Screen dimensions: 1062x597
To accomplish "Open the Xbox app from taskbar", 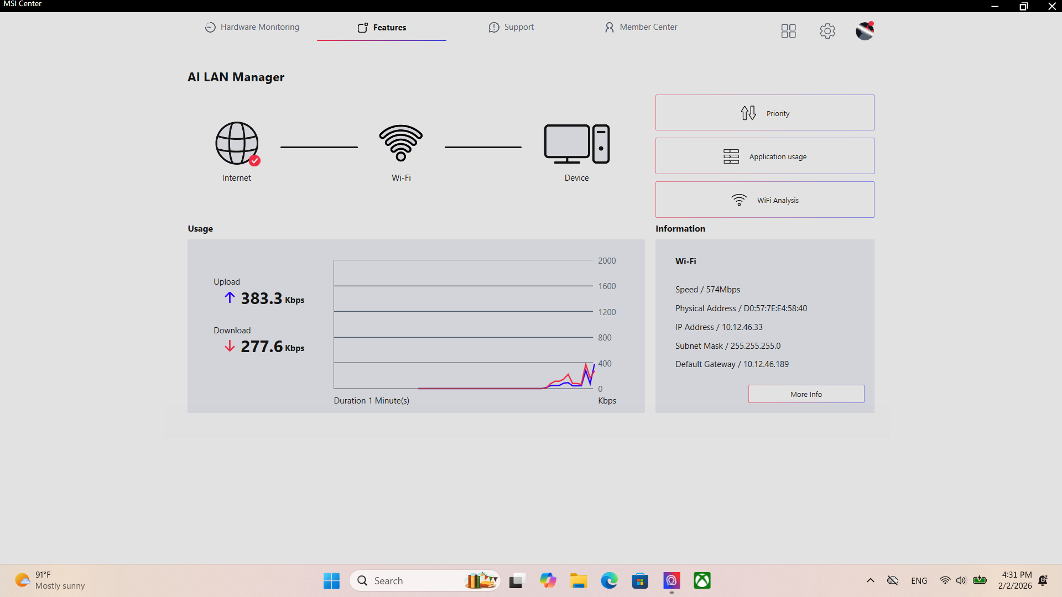I will 702,580.
